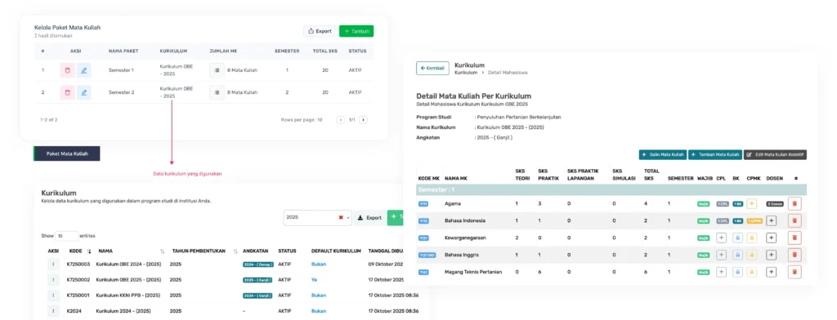The height and width of the screenshot is (320, 837).
Task: Click Bukan link for K7250003 kurikulum
Action: pyautogui.click(x=319, y=264)
